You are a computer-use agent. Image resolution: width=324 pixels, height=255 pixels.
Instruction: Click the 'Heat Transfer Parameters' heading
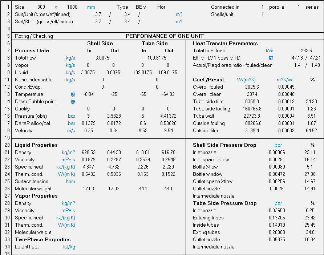pos(225,43)
